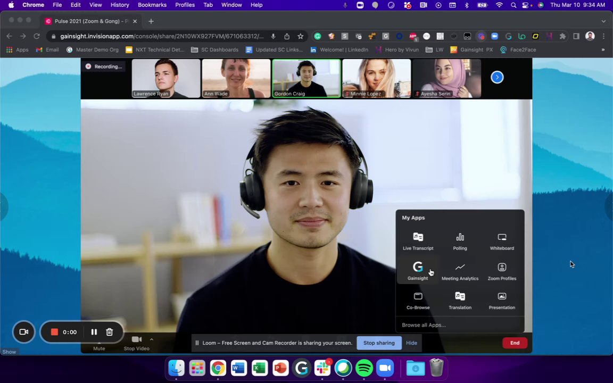
Task: Open SC Dashboards bookmark folder
Action: [x=214, y=49]
